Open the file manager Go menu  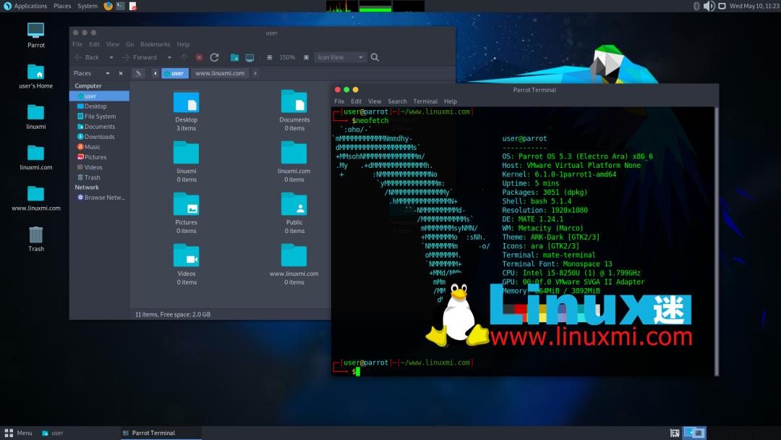pos(130,44)
